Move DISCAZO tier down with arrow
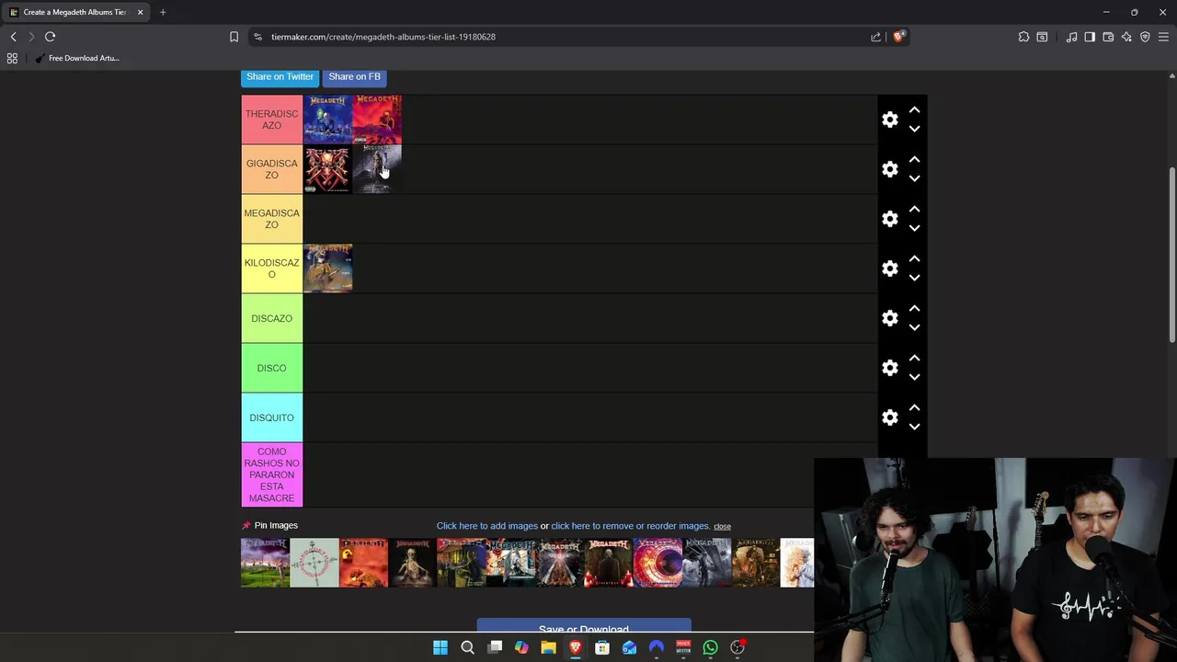This screenshot has height=662, width=1177. 914,327
